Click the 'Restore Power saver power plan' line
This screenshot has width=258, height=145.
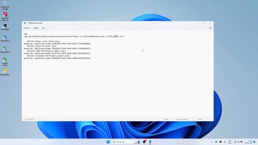44,41
